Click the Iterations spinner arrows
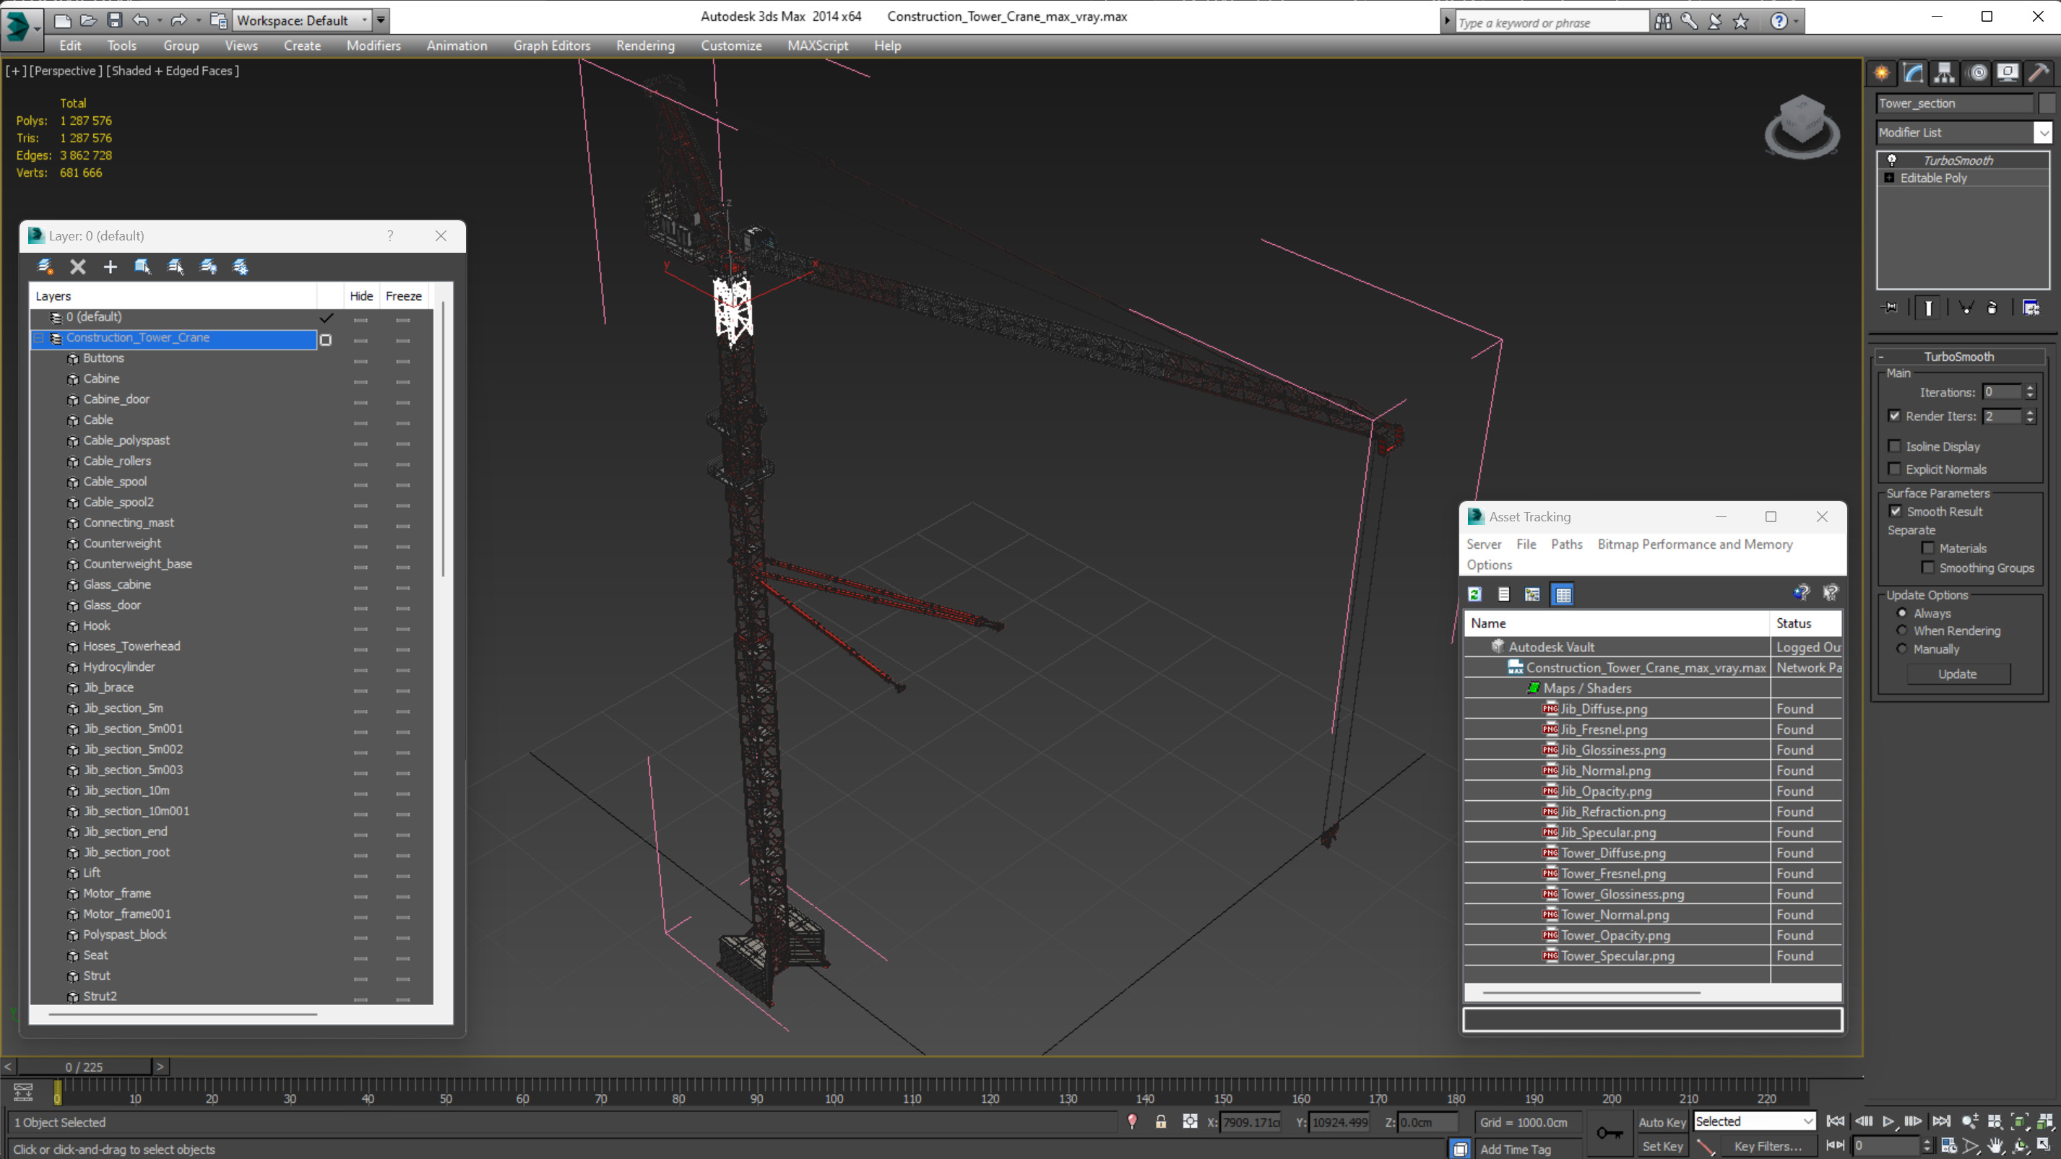The height and width of the screenshot is (1159, 2061). click(x=2030, y=392)
